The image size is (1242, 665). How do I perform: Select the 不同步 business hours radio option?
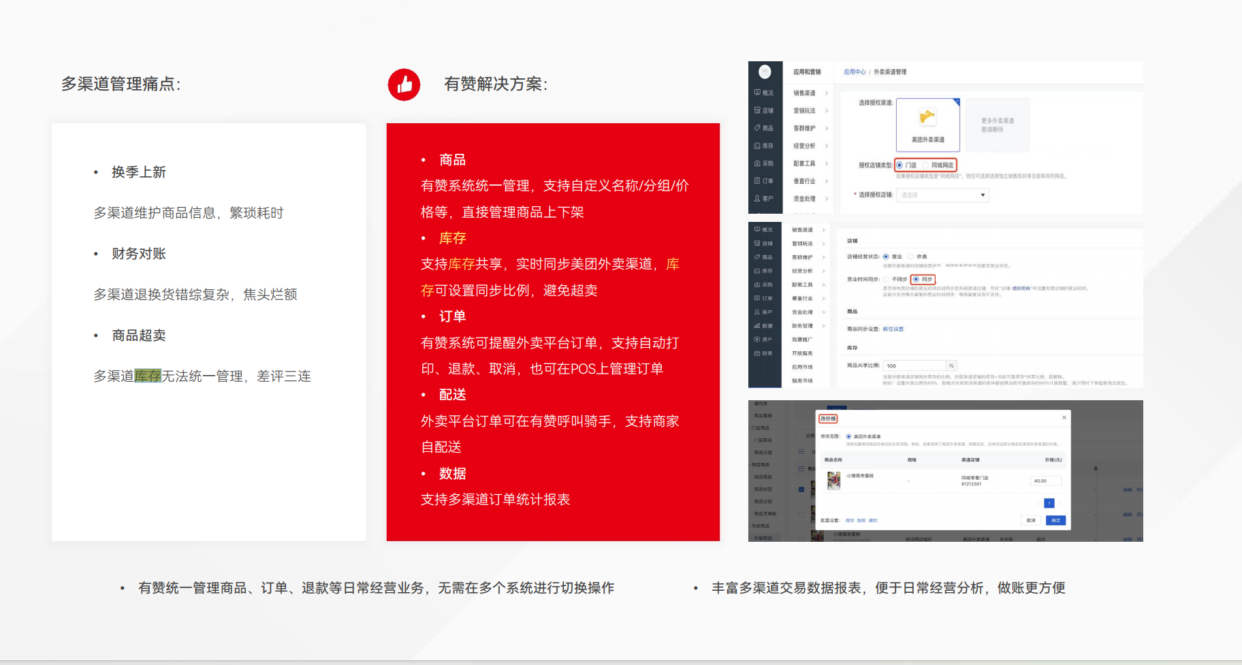[887, 279]
